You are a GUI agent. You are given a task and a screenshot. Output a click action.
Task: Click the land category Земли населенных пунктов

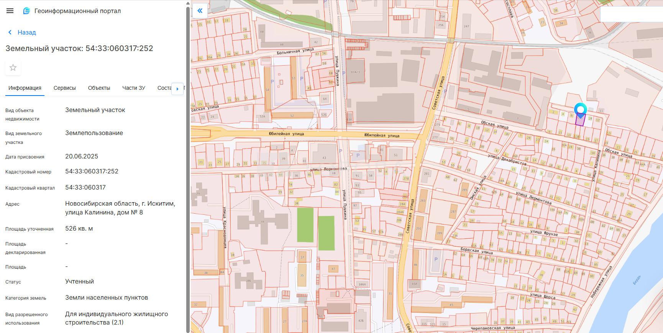107,298
